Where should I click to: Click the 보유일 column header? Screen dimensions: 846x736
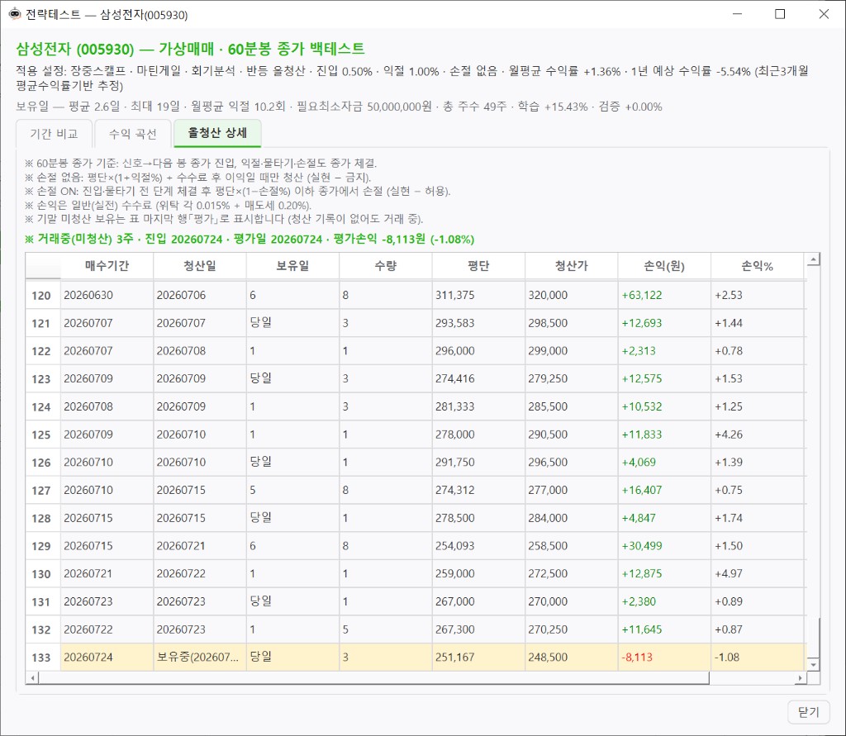point(292,266)
